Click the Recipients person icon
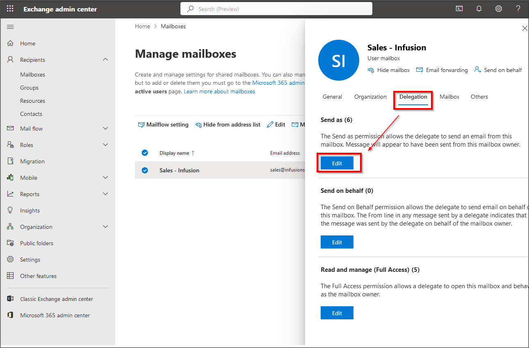Image resolution: width=529 pixels, height=348 pixels. pos(10,60)
